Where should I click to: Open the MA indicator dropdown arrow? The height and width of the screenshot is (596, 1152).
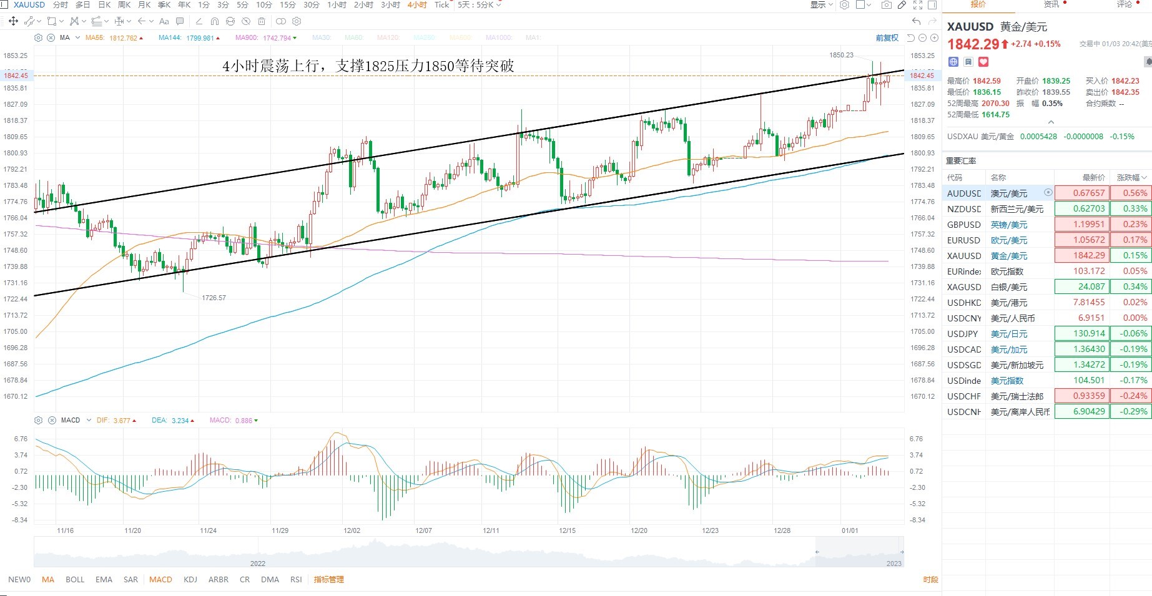pyautogui.click(x=77, y=37)
